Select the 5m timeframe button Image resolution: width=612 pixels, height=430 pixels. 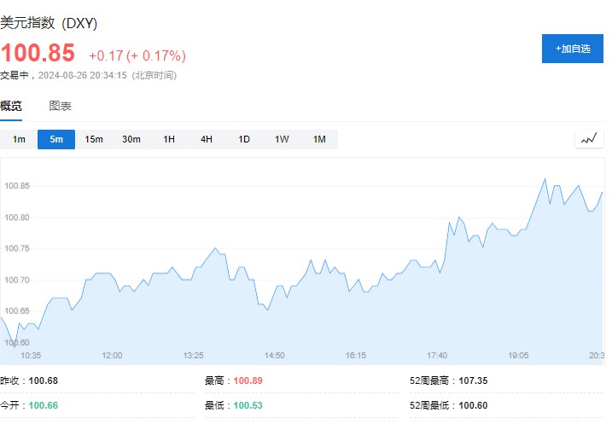tap(56, 139)
